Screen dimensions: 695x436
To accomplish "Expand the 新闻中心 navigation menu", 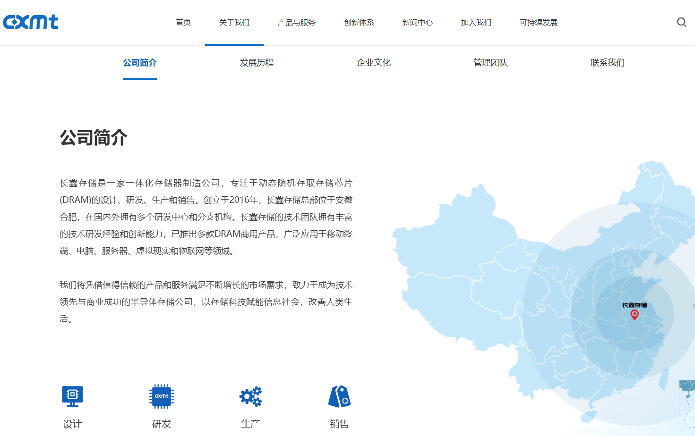I will click(x=417, y=23).
